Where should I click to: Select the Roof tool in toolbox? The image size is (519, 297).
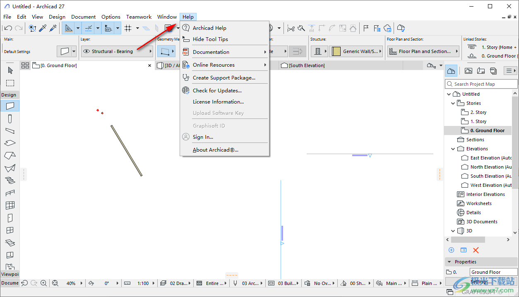click(x=10, y=156)
